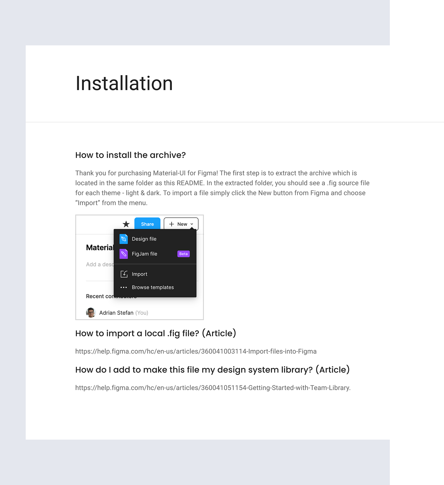Click the Import icon in menu

(124, 274)
